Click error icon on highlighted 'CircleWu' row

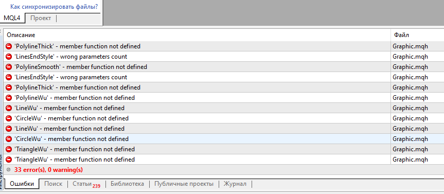point(9,139)
